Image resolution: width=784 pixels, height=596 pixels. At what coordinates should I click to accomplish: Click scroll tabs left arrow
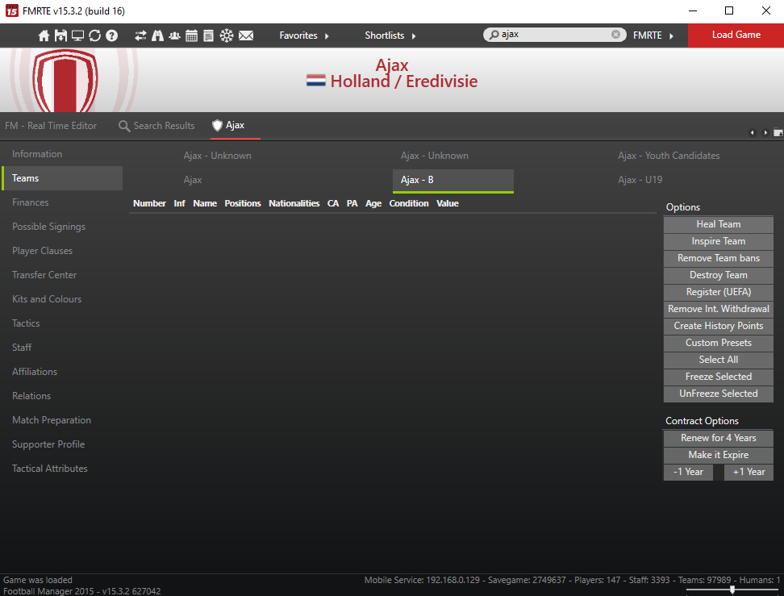pos(752,132)
